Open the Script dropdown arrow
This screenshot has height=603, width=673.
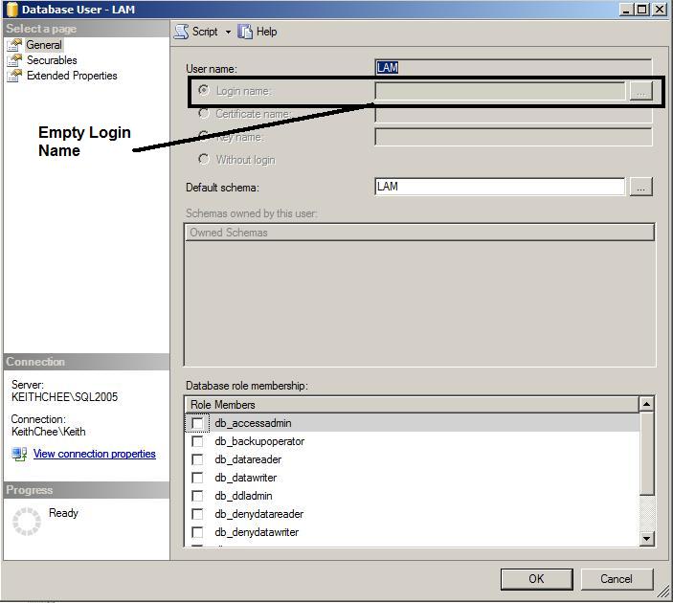[228, 32]
